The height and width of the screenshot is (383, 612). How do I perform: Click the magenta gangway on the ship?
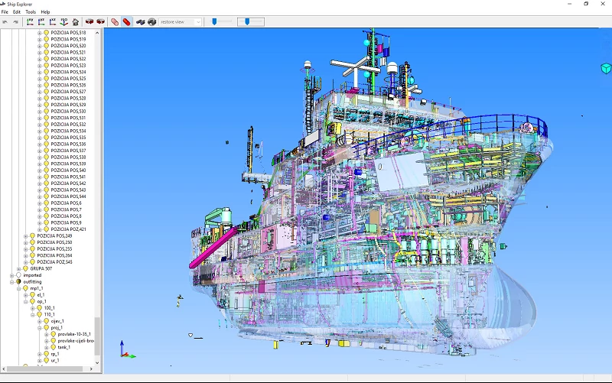pyautogui.click(x=213, y=248)
